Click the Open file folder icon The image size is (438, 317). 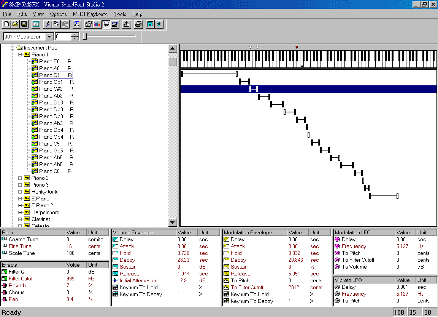coord(15,24)
